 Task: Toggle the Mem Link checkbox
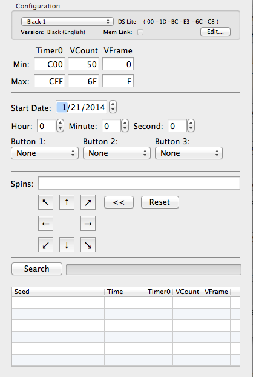click(140, 32)
